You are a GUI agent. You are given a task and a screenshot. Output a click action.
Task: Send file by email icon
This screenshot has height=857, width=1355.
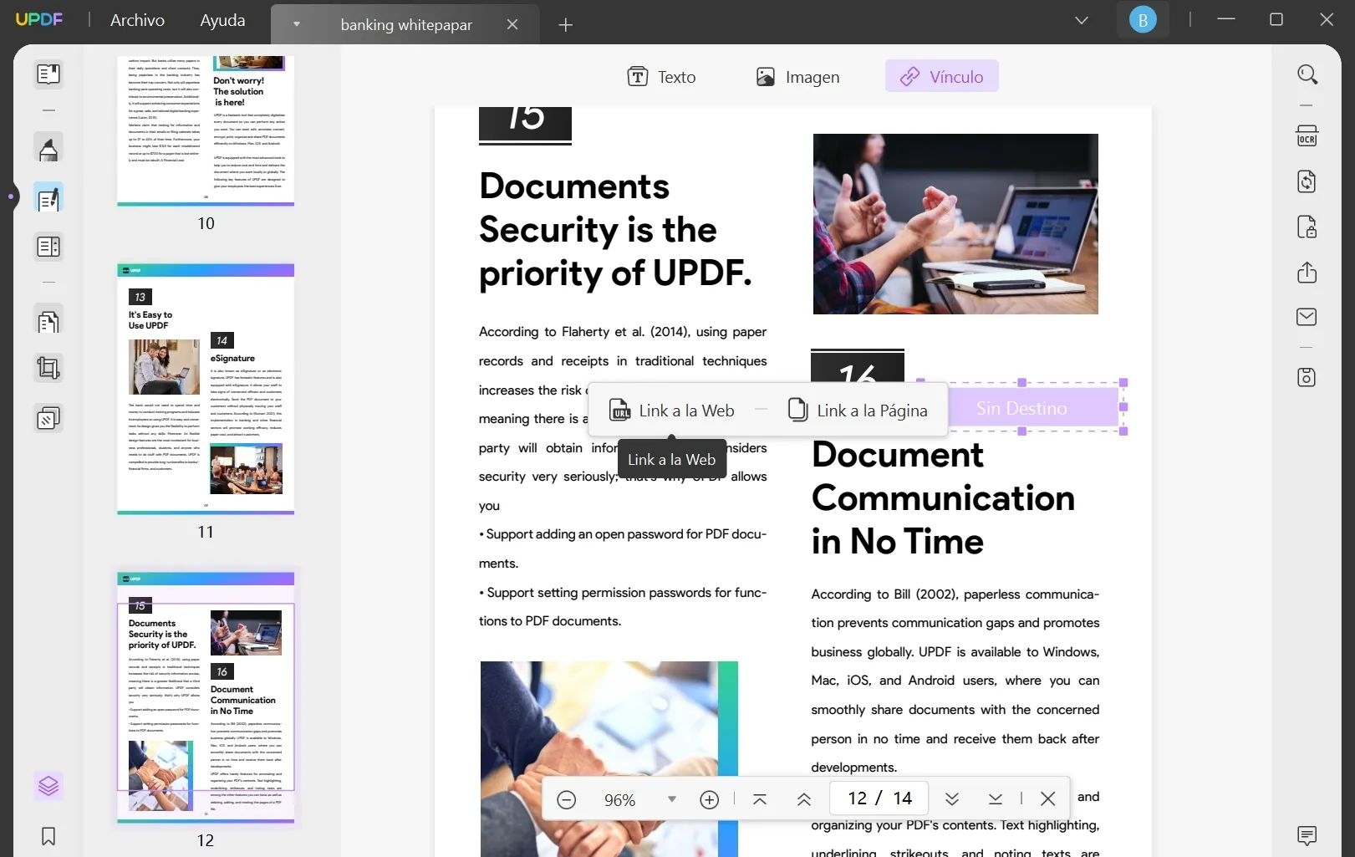point(1307,317)
